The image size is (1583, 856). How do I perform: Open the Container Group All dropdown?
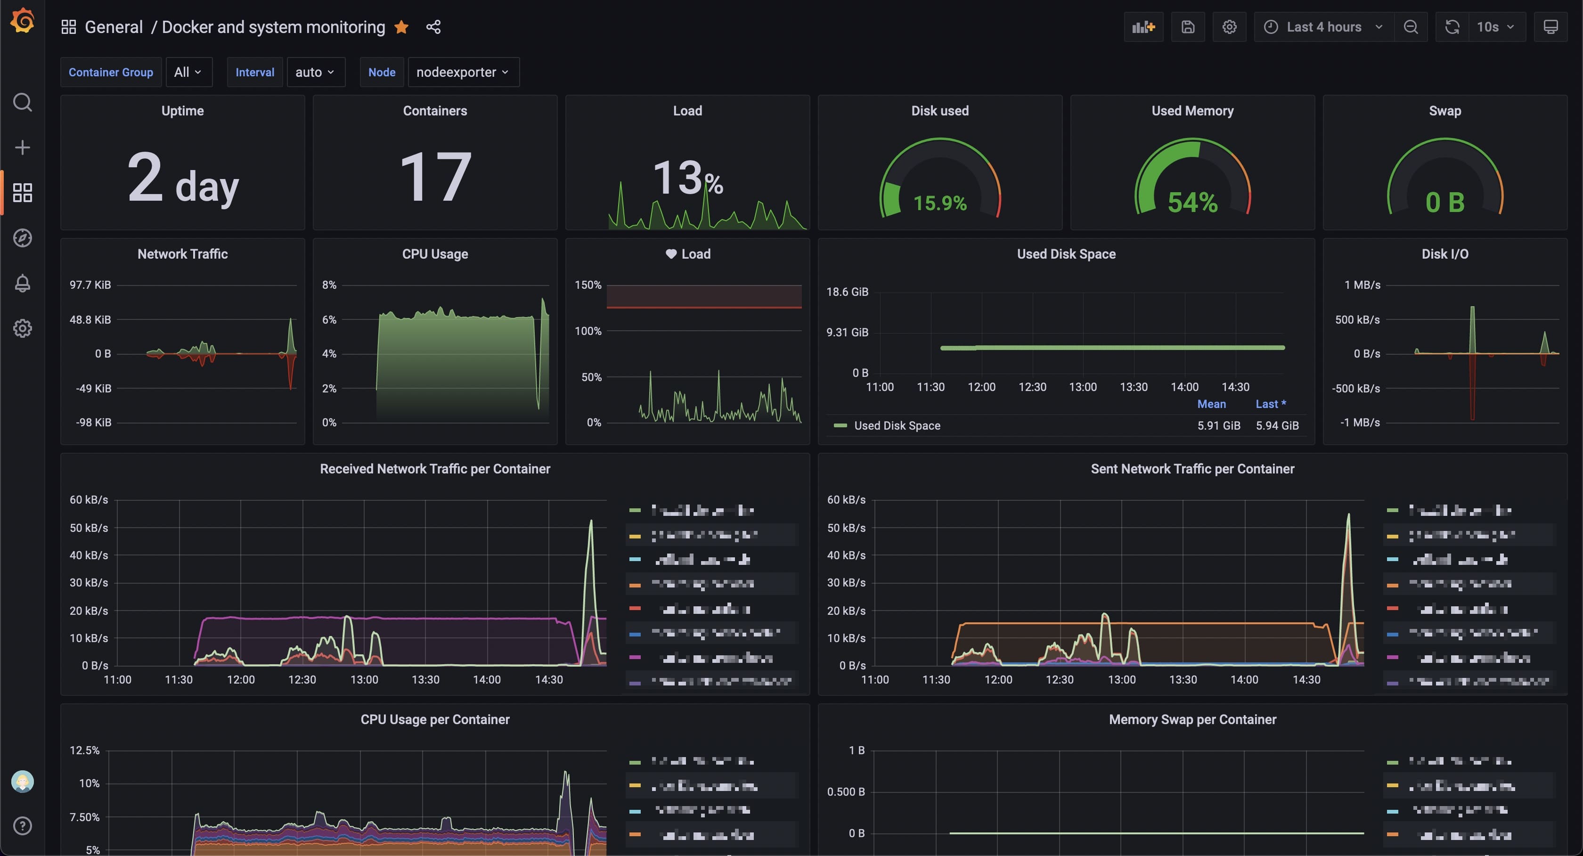[188, 73]
